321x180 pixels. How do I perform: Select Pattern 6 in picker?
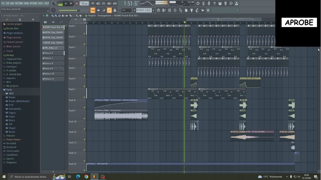53,53
